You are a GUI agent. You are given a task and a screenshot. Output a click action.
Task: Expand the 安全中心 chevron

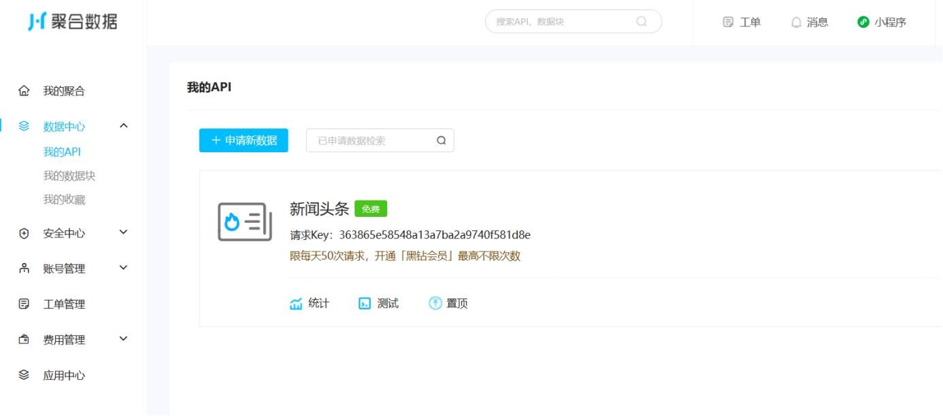pyautogui.click(x=124, y=232)
